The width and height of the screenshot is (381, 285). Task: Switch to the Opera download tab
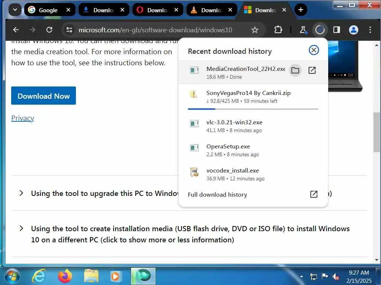(158, 10)
